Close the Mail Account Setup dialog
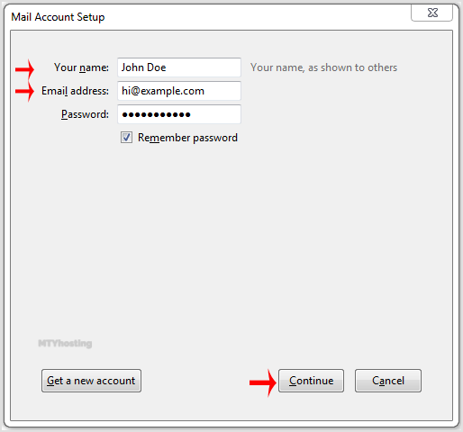Image resolution: width=463 pixels, height=432 pixels. pos(431,13)
